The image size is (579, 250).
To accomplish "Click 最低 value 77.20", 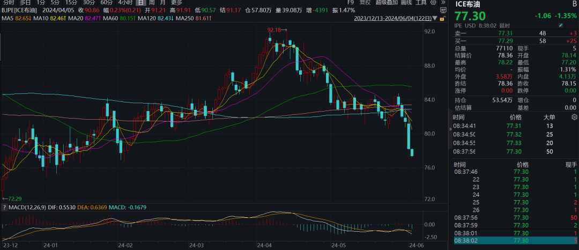I will point(569,62).
